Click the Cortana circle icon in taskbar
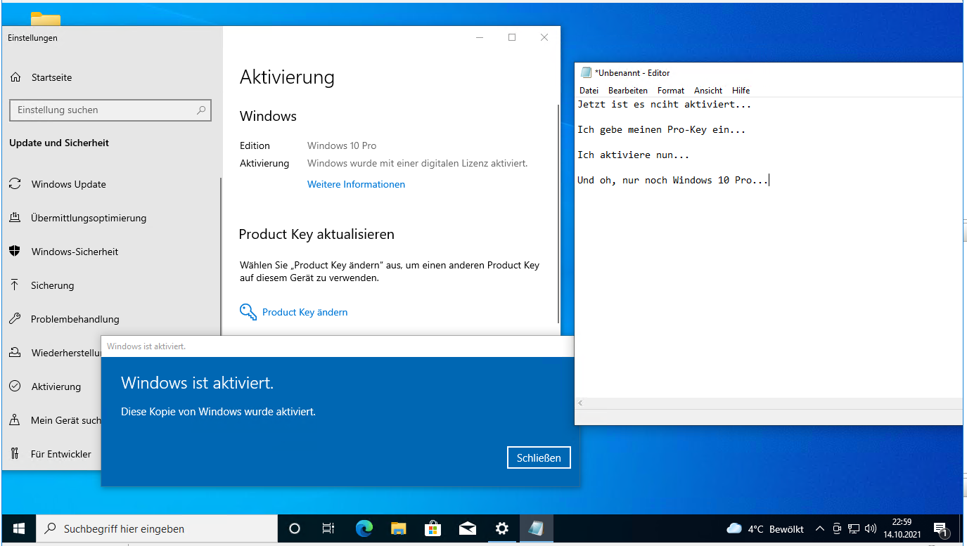Viewport: 967px width, 546px height. 295,528
